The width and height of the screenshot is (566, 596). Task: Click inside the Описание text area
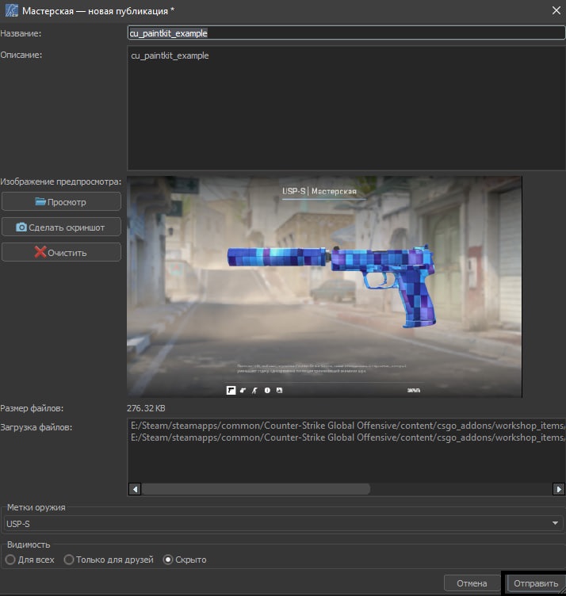346,108
